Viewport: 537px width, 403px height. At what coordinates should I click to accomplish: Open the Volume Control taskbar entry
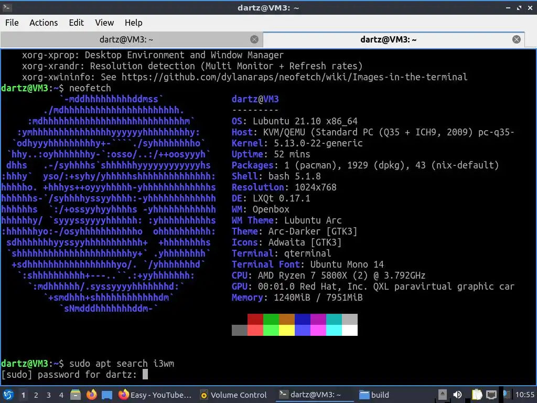point(233,395)
